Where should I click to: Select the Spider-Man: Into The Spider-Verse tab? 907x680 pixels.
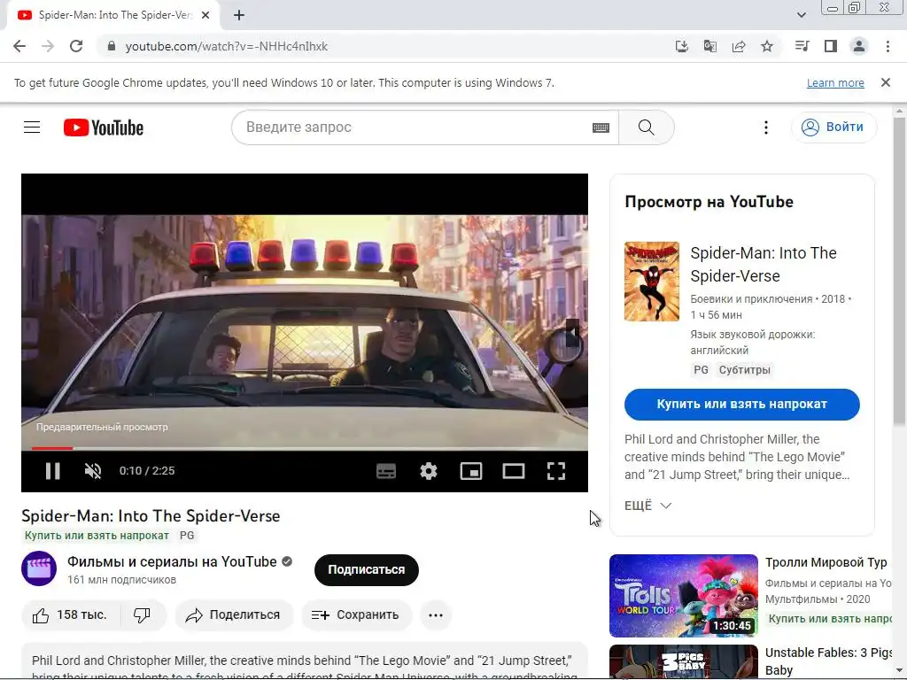point(113,15)
